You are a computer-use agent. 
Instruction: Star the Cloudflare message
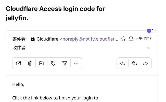(x=123, y=39)
